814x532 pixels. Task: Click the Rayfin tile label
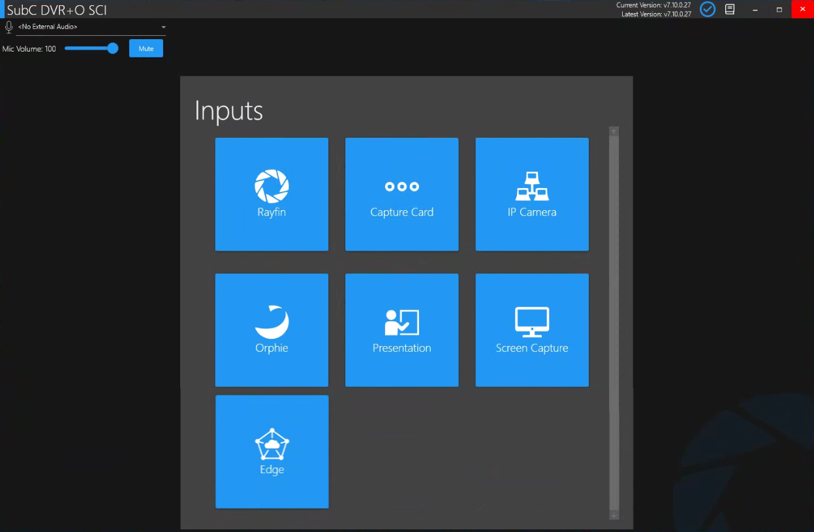272,212
